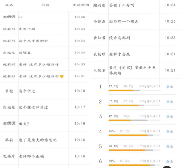The width and height of the screenshot is (181, 168).
Task: Click message 答错了扣分吗
Action: pyautogui.click(x=122, y=5)
